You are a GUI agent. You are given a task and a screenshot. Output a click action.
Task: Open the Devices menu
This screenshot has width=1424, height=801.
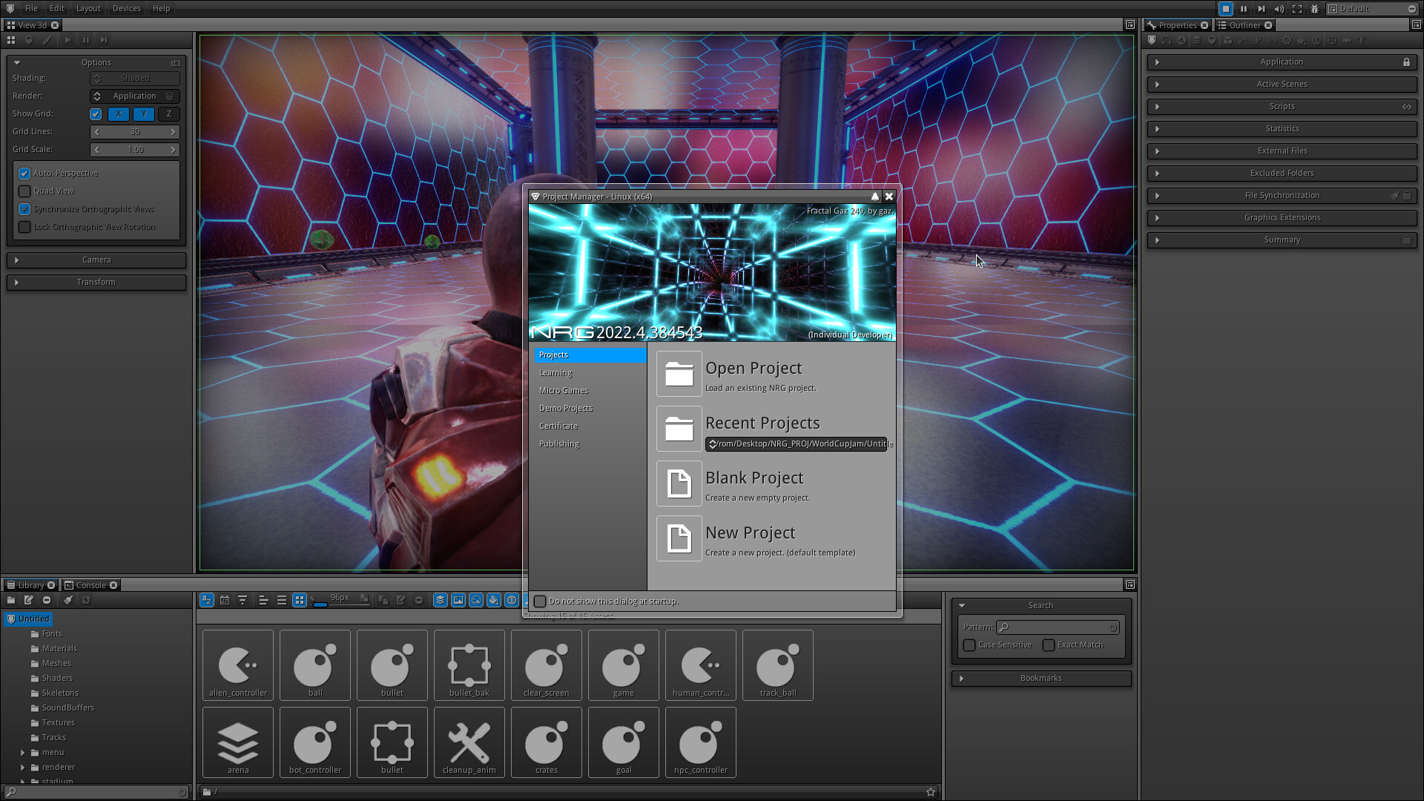(126, 8)
